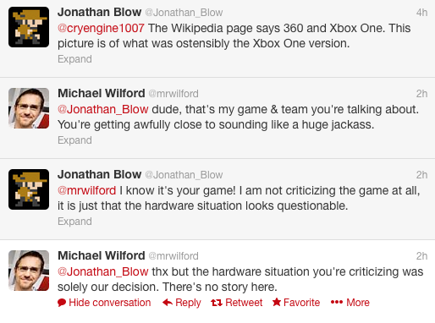Click the Reply arrow icon
The image size is (435, 323).
(x=168, y=303)
